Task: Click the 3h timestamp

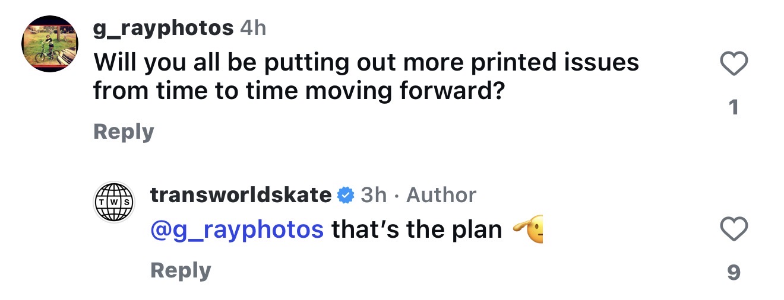Action: [374, 194]
